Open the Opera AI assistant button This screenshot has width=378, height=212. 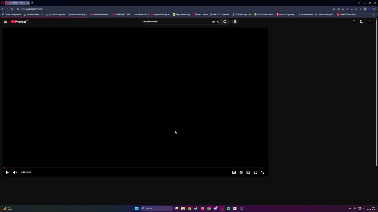point(374,9)
